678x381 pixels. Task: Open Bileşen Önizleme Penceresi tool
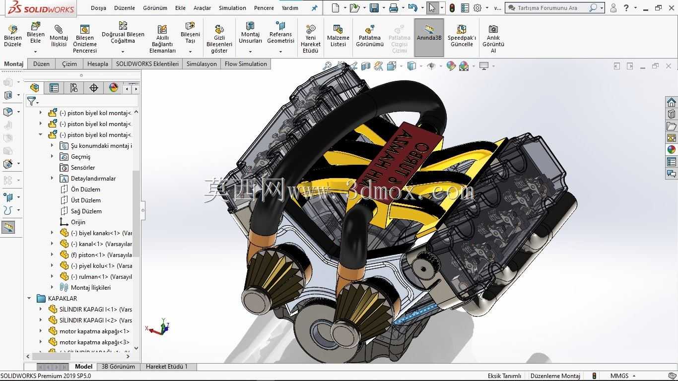click(84, 39)
